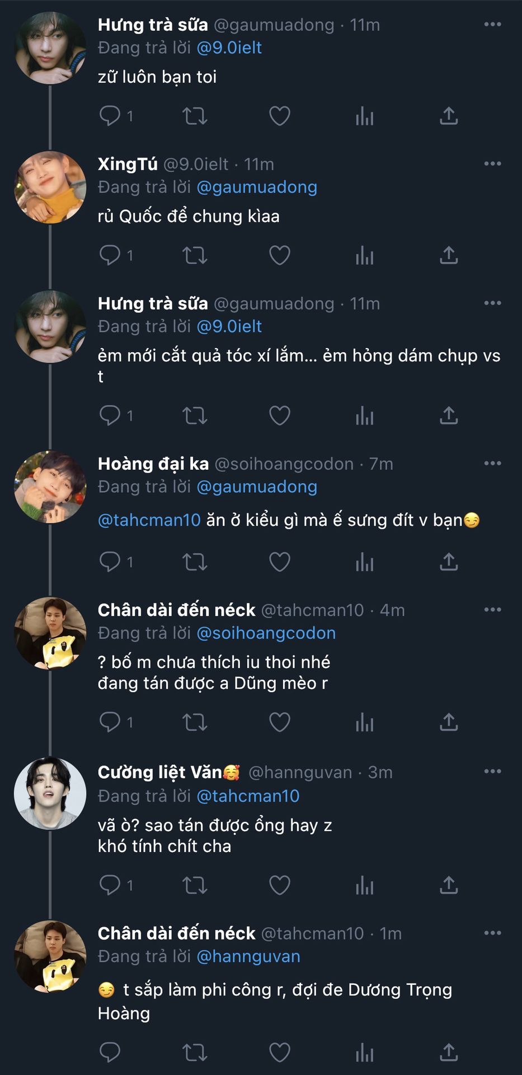
Task: Like Cường liệt Văn's reply tweet
Action: point(279,885)
